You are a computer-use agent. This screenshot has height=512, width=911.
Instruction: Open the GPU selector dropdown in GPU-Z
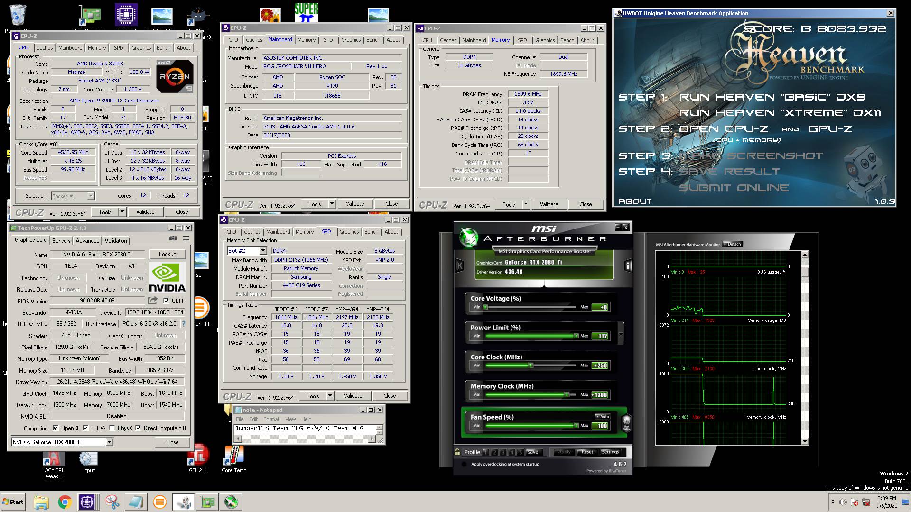(109, 442)
